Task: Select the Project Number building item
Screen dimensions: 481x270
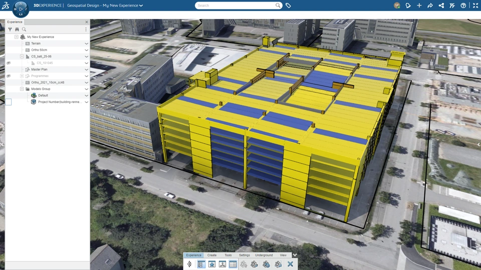Action: (59, 102)
